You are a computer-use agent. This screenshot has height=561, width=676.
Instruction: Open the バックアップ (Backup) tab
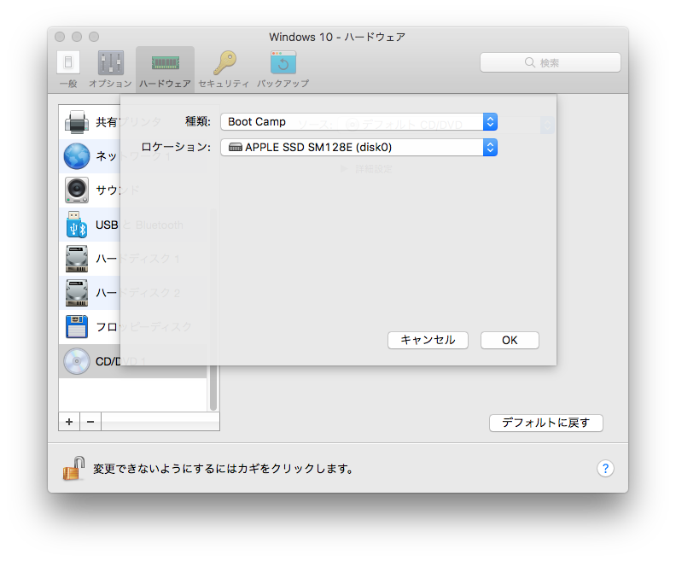[283, 69]
